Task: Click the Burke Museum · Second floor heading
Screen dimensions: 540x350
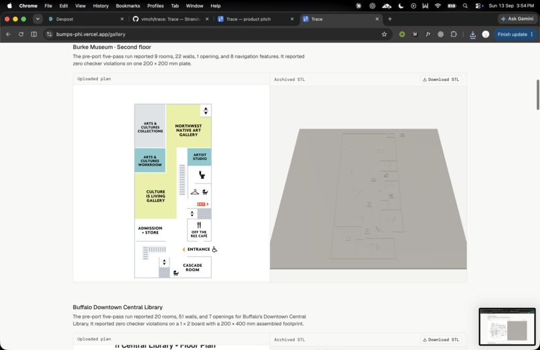Action: (x=112, y=47)
